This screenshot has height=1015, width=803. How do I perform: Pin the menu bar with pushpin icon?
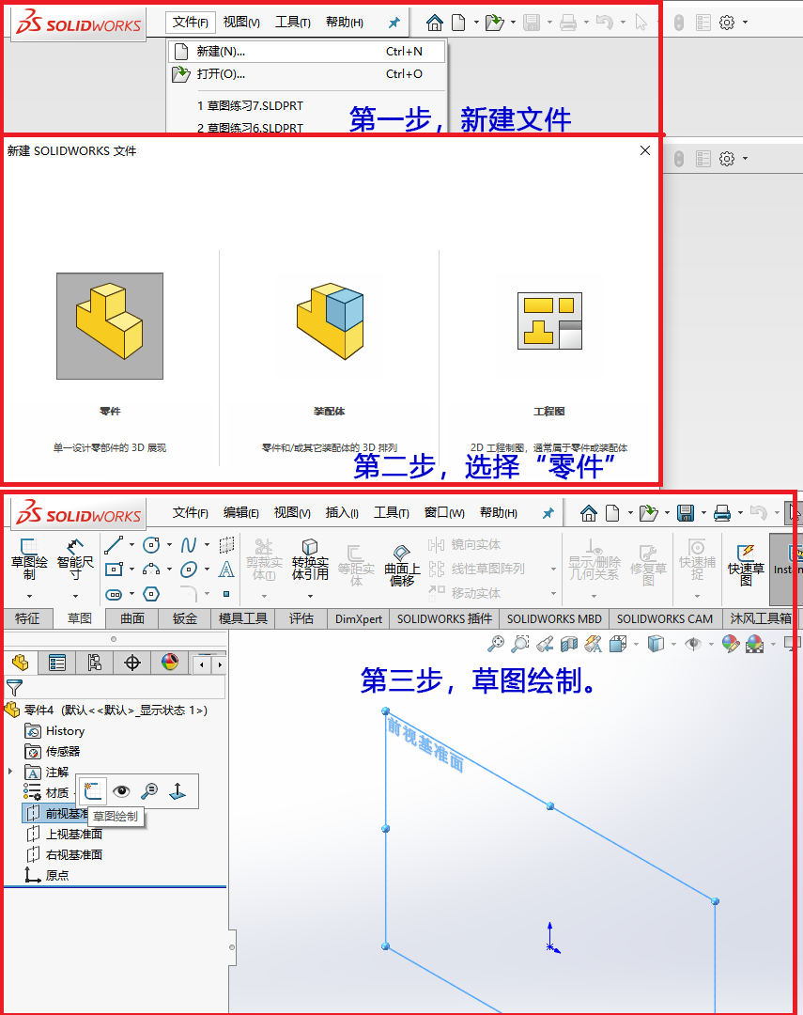[x=394, y=23]
